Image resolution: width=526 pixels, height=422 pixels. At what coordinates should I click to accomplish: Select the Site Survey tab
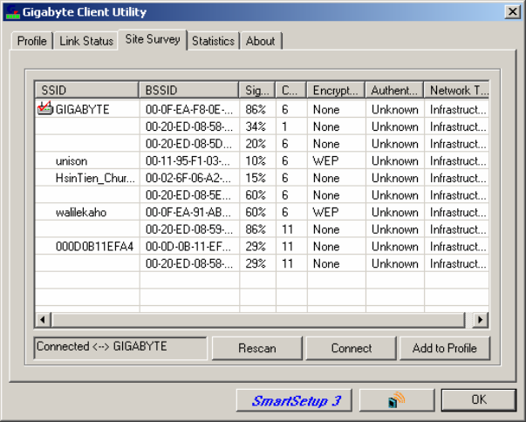(153, 39)
